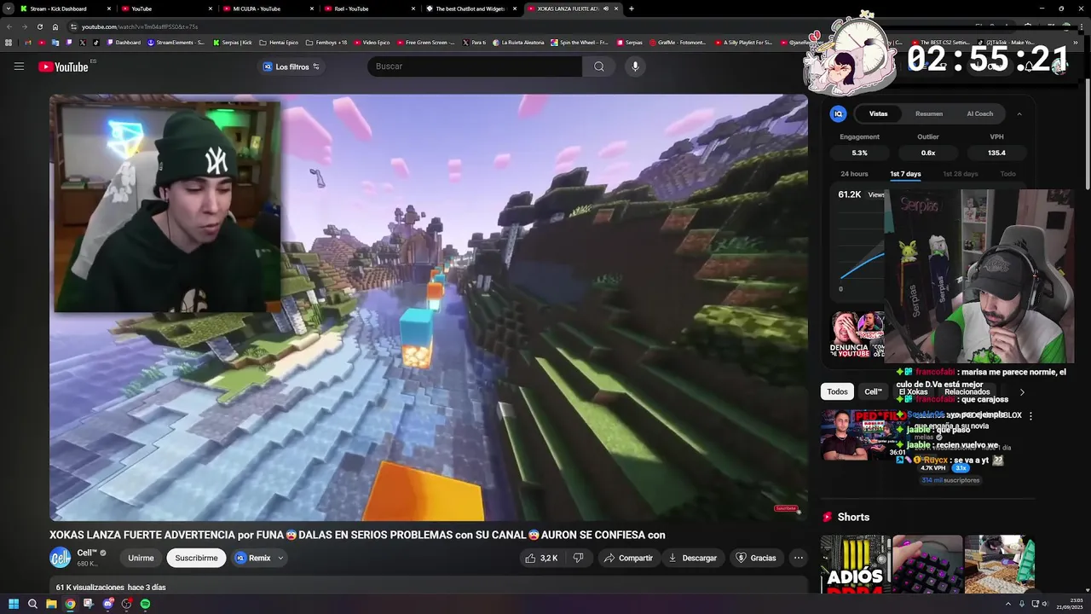Select the AI Coach tab in vidIQ
This screenshot has width=1091, height=614.
pyautogui.click(x=979, y=113)
